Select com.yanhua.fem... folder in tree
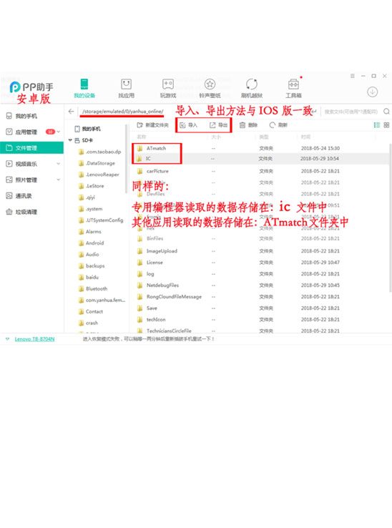The height and width of the screenshot is (528, 392). pyautogui.click(x=102, y=300)
